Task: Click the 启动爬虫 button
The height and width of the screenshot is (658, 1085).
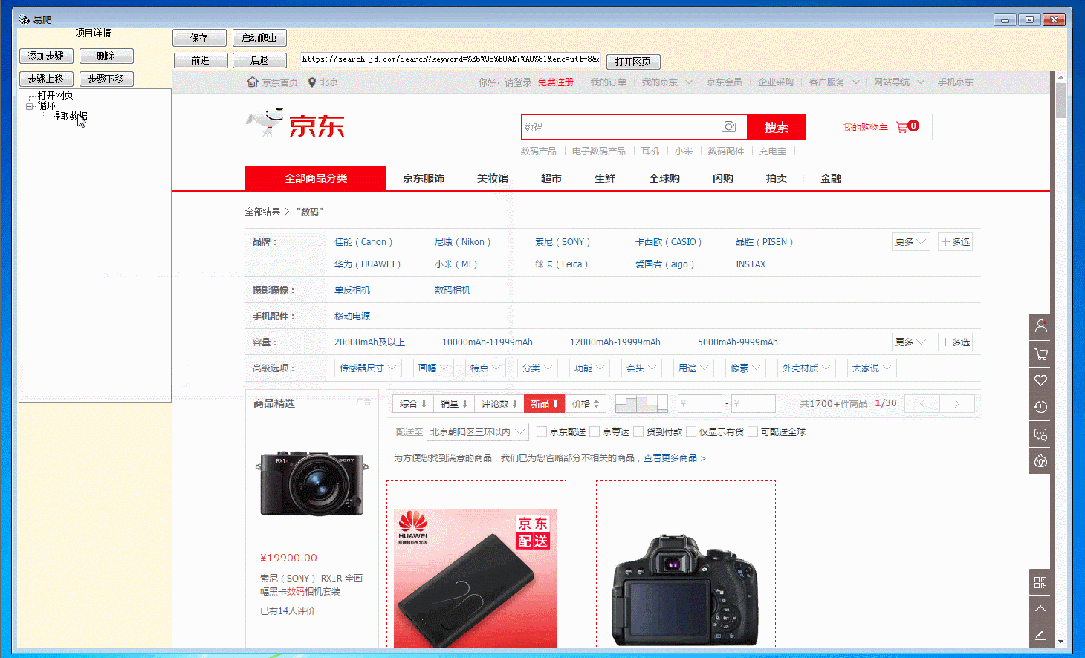Action: point(259,38)
